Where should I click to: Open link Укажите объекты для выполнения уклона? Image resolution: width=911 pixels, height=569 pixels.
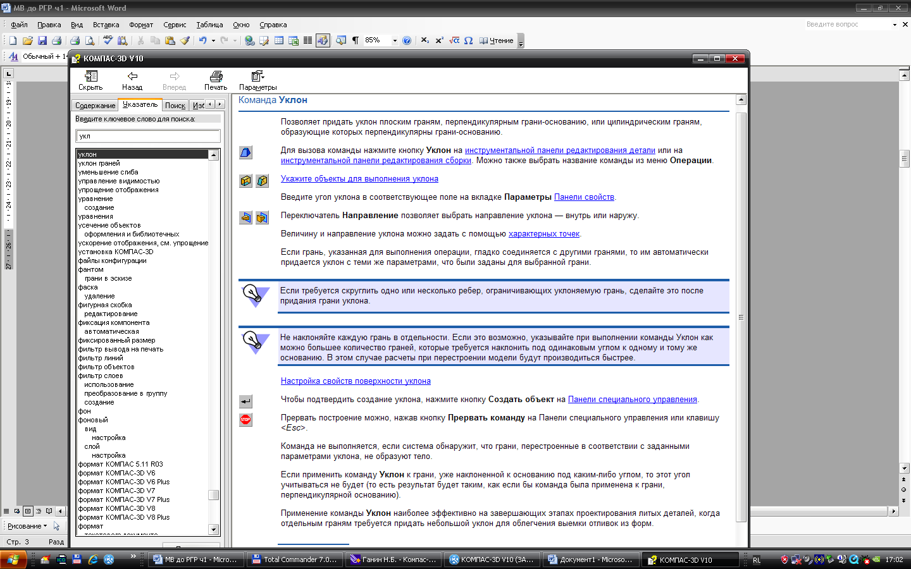(359, 179)
